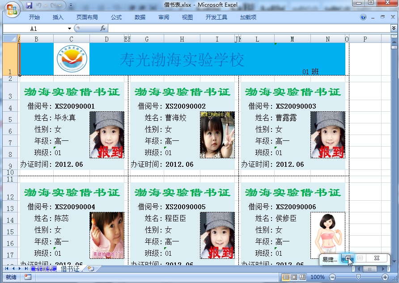This screenshot has height=283, width=399.
Task: Expand the formula bar
Action: coord(394,28)
